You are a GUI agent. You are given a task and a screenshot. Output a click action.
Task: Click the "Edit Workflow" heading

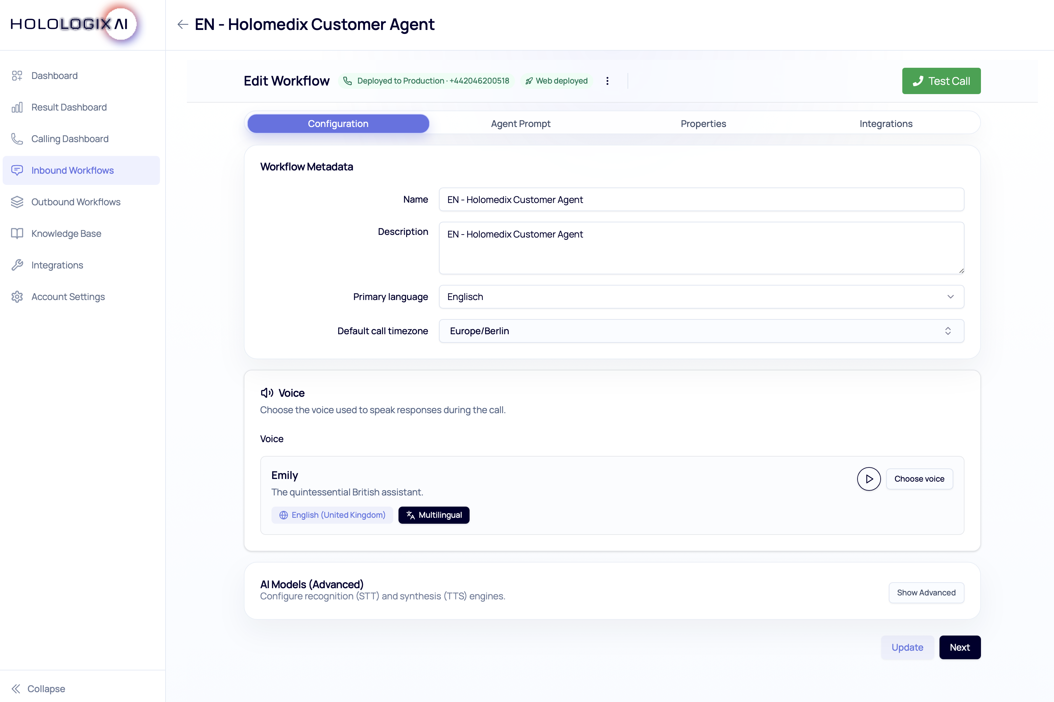287,81
